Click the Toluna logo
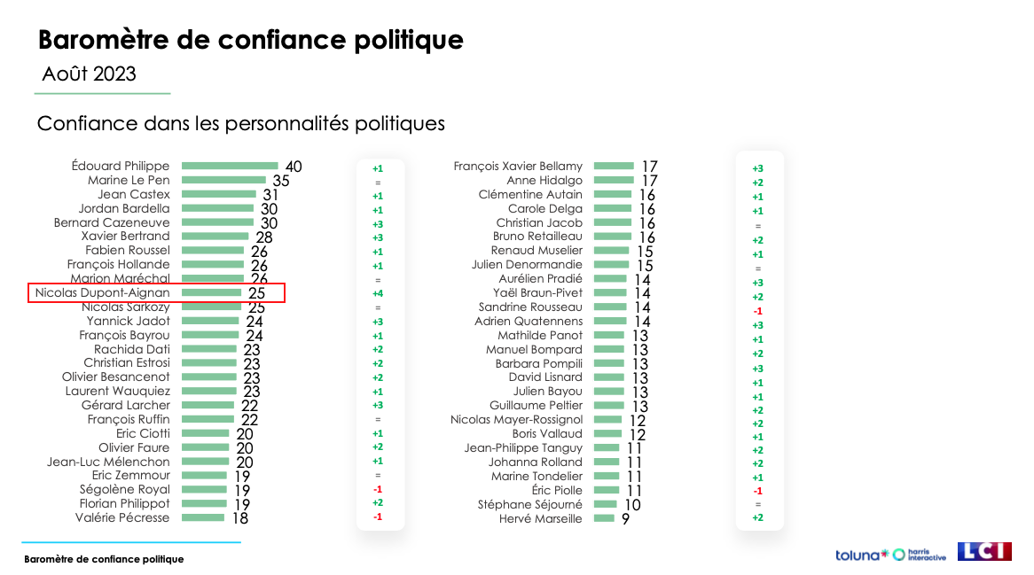Image resolution: width=1034 pixels, height=575 pixels. (861, 555)
